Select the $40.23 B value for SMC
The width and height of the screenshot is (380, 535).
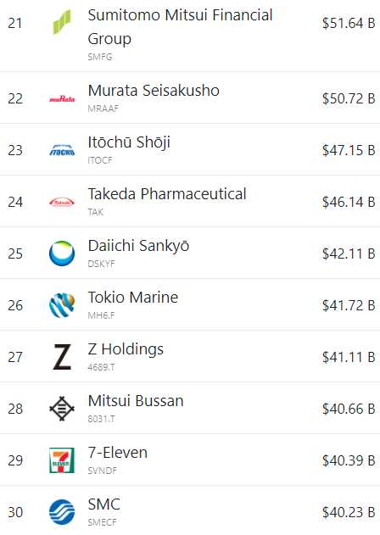click(349, 512)
